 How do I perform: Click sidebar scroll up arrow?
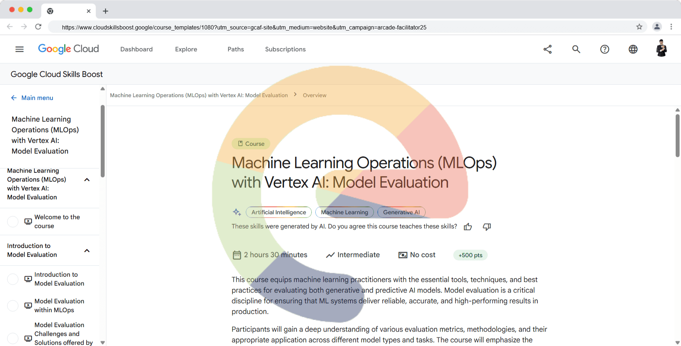(103, 89)
